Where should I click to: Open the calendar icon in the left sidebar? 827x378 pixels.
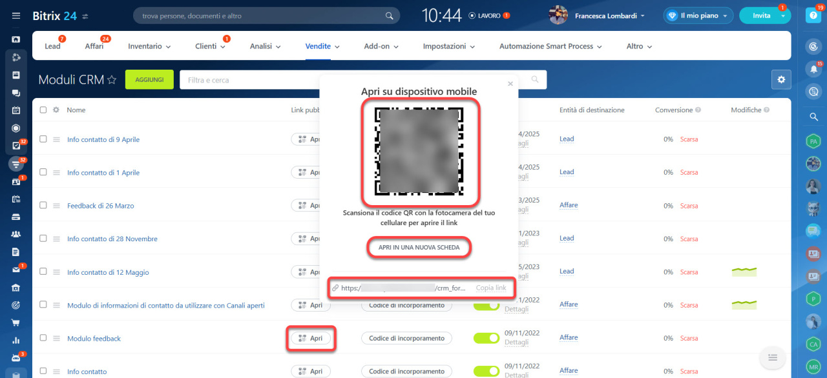(16, 110)
